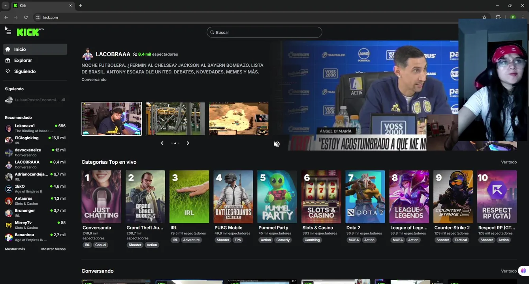Select the Kick browser tab
The width and height of the screenshot is (529, 284).
click(x=42, y=6)
